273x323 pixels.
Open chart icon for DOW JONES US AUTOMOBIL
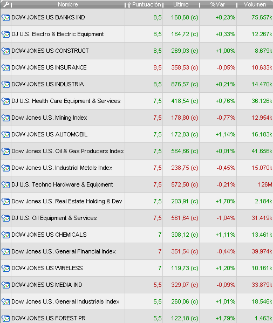point(5,134)
